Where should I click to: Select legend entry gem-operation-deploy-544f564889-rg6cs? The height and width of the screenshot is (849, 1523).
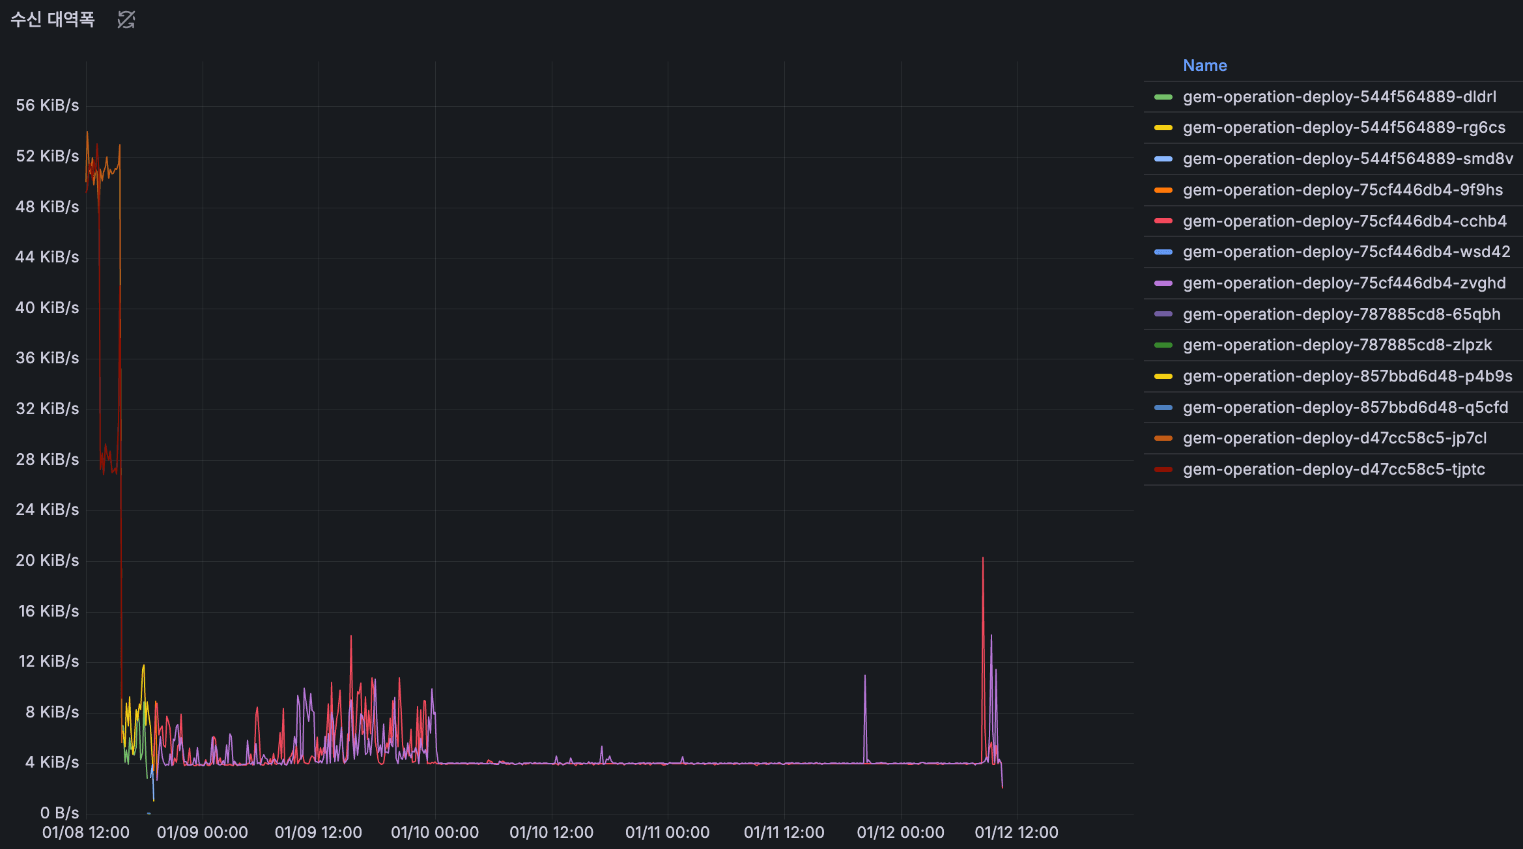click(x=1343, y=128)
